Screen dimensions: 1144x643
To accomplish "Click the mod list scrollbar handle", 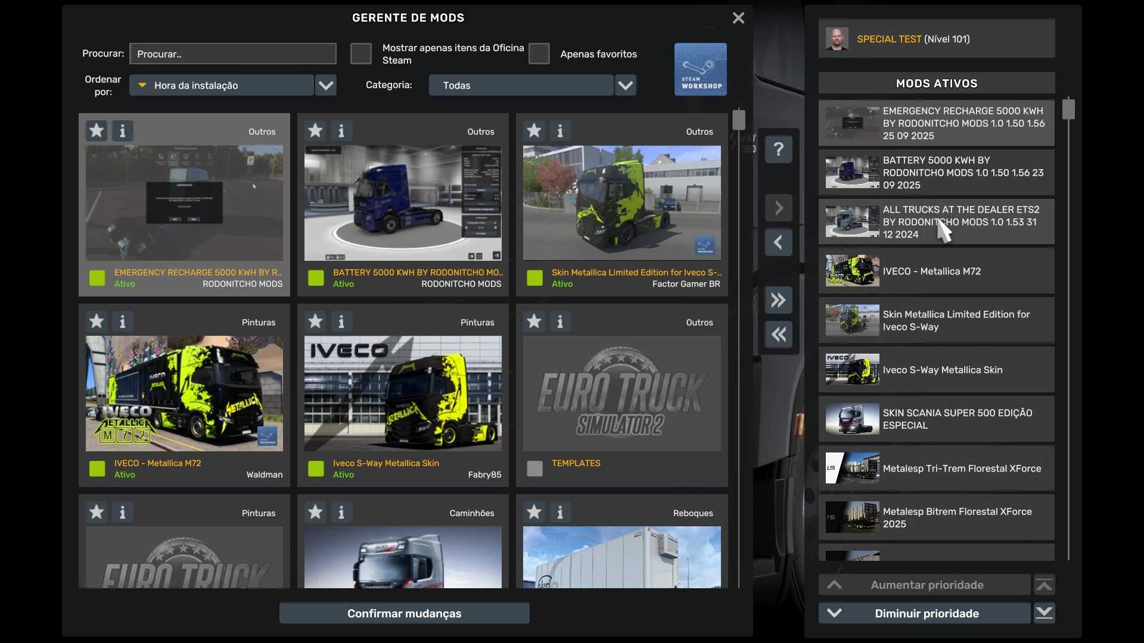I will (x=738, y=120).
